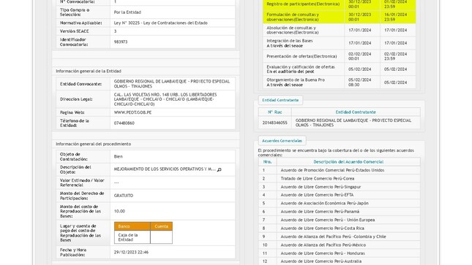This screenshot has height=265, width=472.
Task: Click the Integración de las Bases row
Action: click(340, 43)
